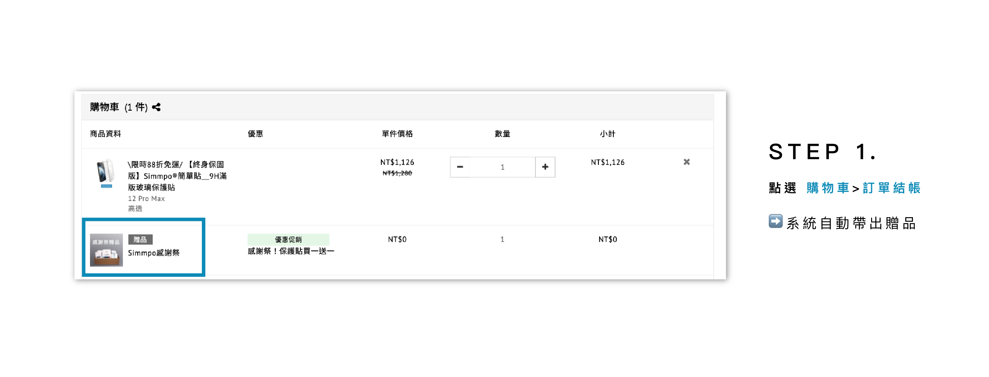989x377 pixels.
Task: Click the blue arrow emoji icon
Action: (x=775, y=221)
